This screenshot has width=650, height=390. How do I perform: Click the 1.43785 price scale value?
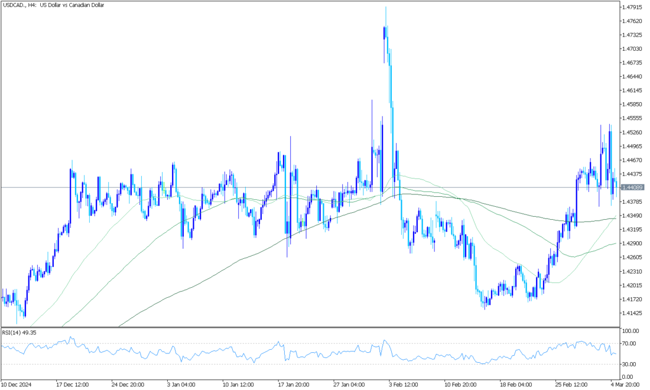click(632, 202)
